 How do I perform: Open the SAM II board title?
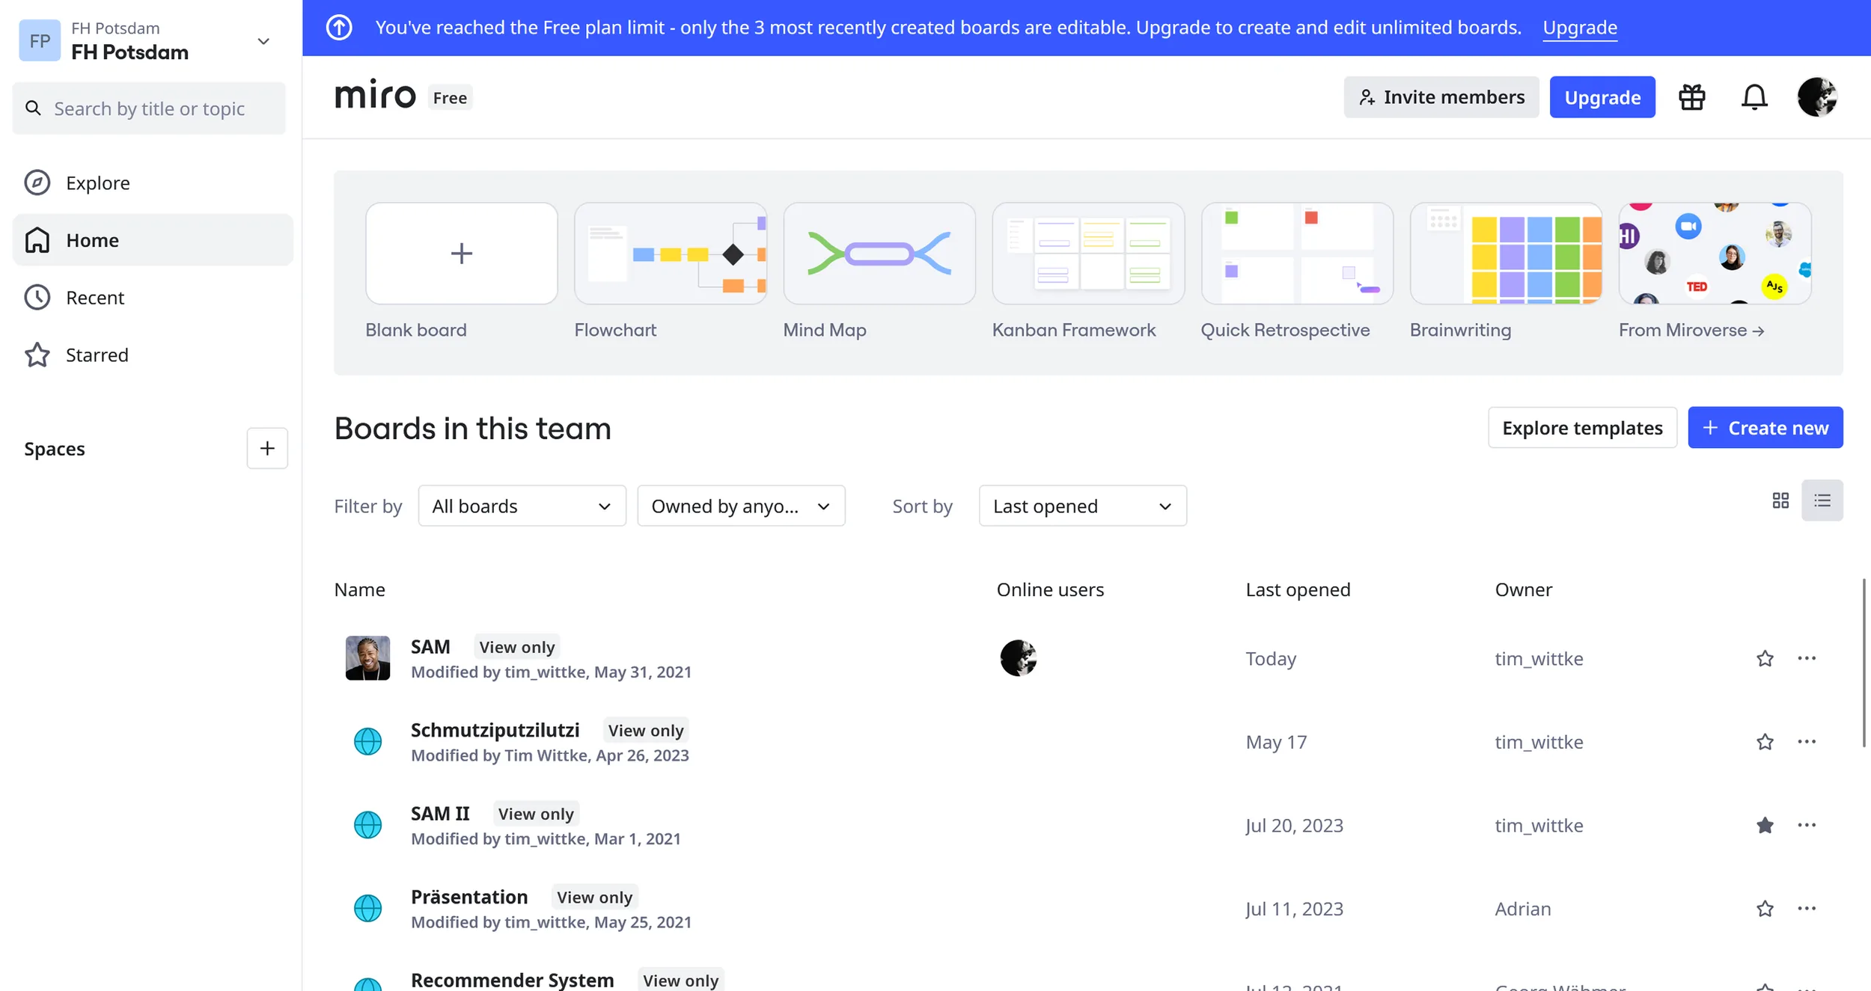[x=440, y=814]
